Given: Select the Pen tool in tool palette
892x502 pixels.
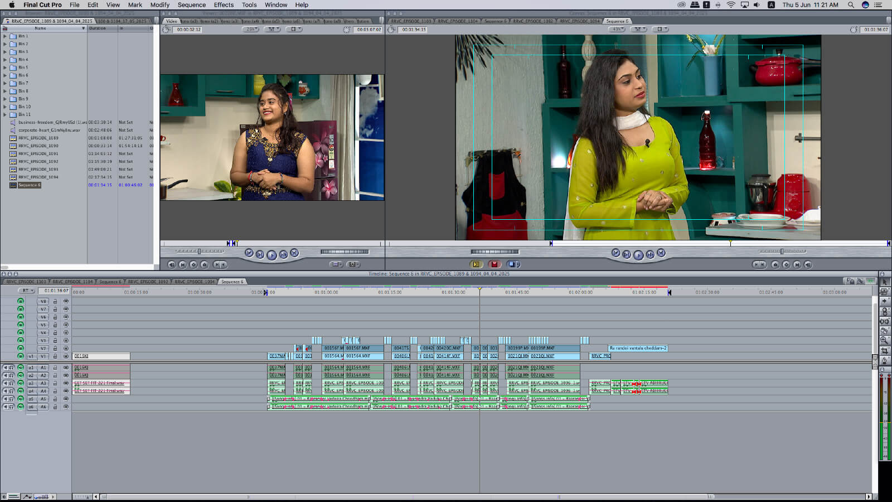Looking at the screenshot, I should [x=885, y=361].
